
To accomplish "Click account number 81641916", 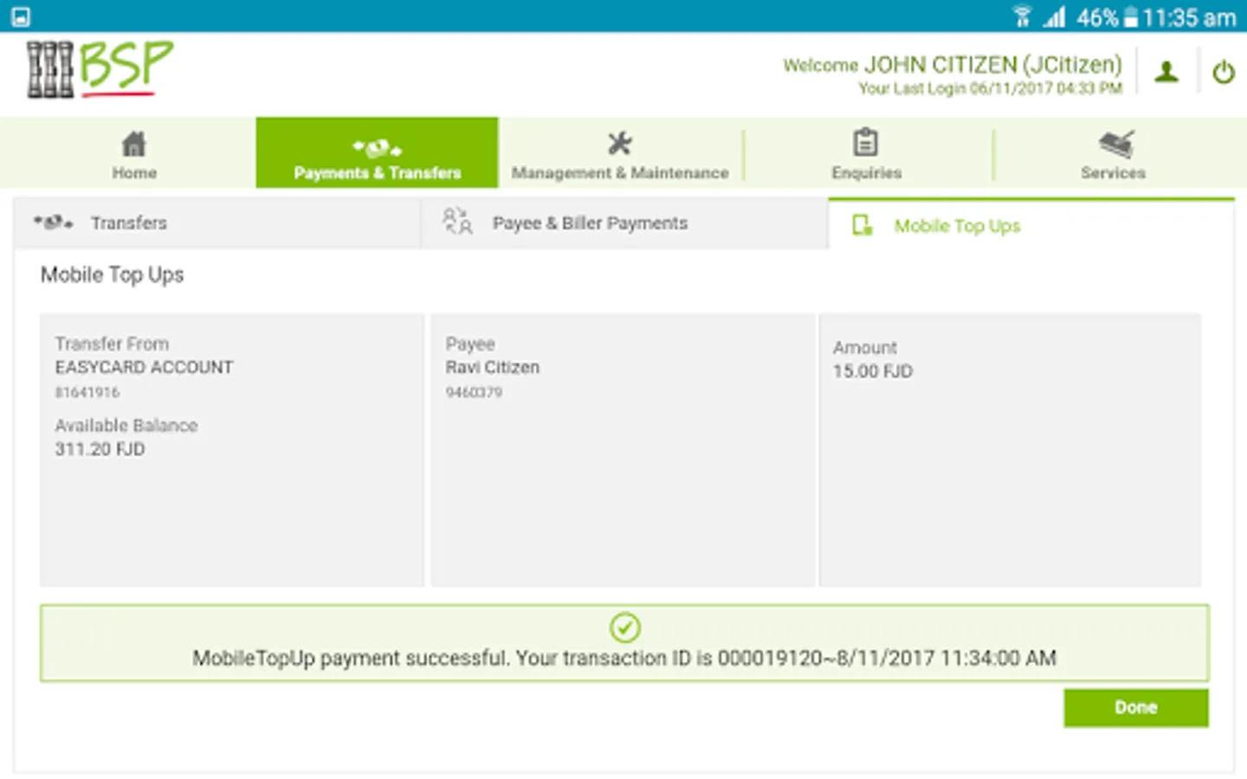I will tap(87, 393).
